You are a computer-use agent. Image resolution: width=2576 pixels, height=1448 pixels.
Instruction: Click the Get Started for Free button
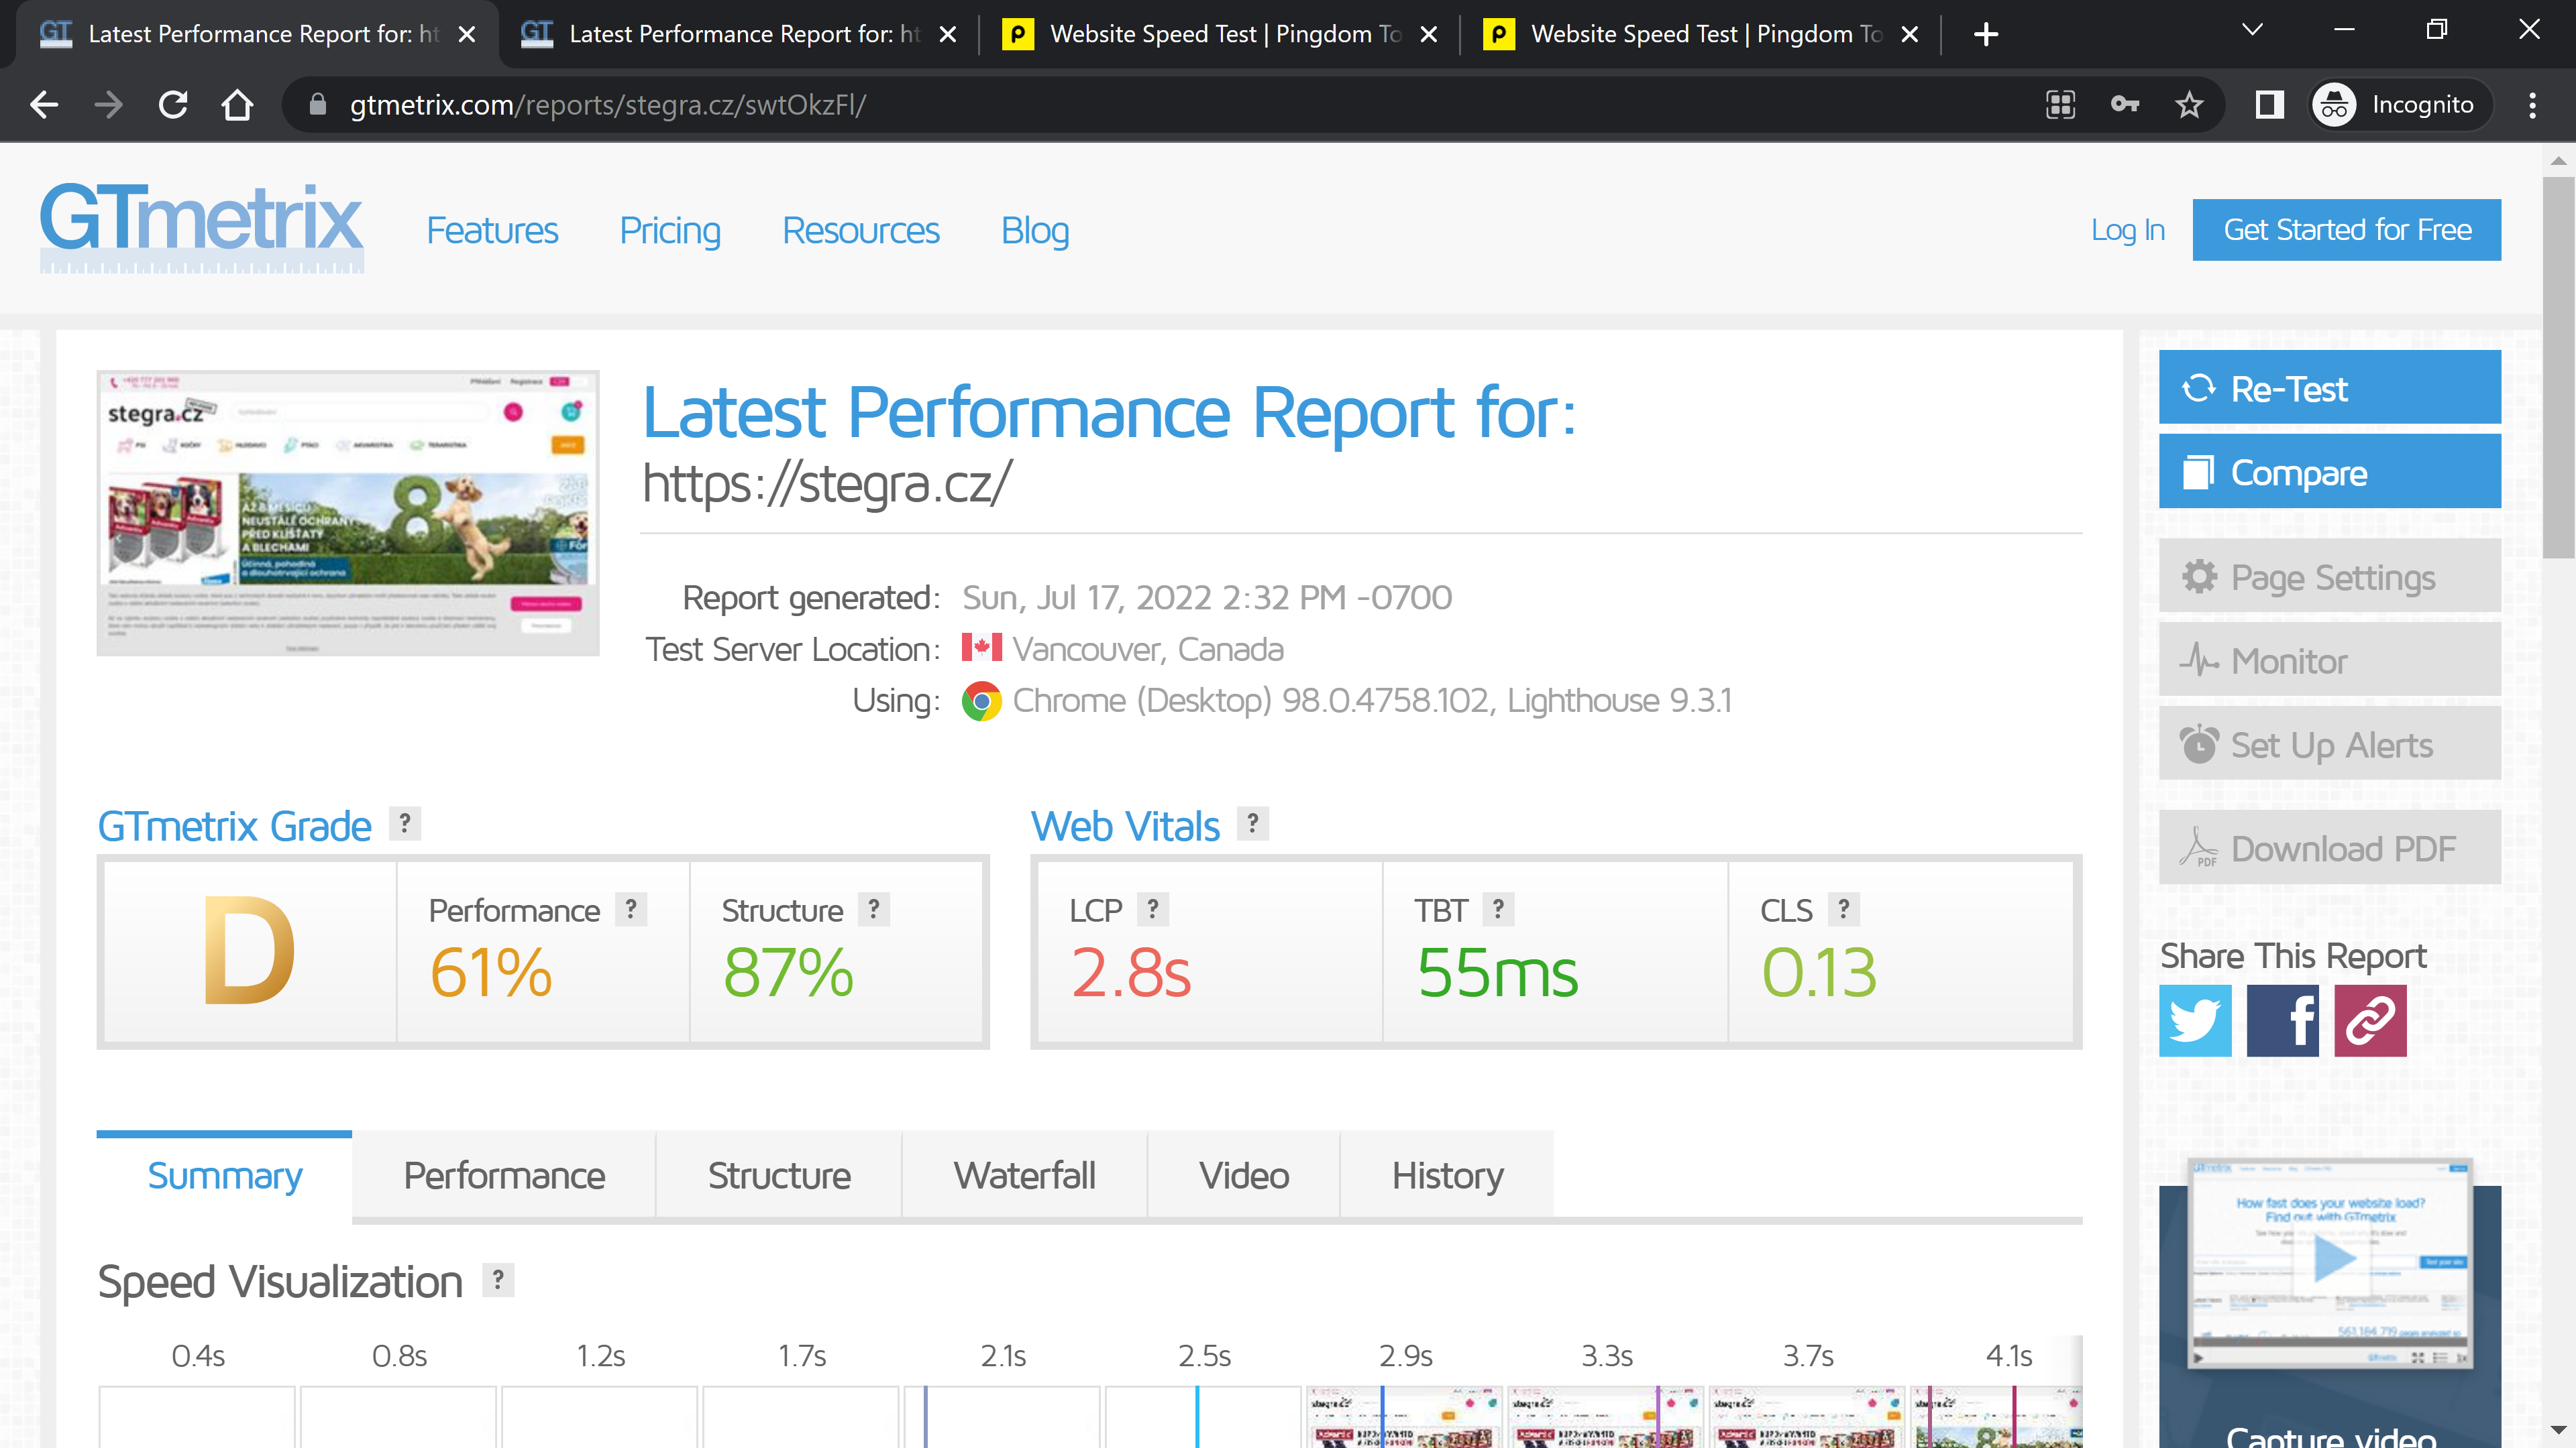2346,230
